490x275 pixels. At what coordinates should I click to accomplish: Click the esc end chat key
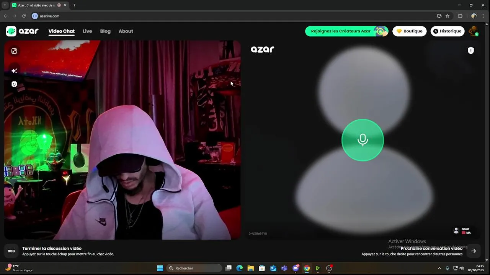[11, 251]
